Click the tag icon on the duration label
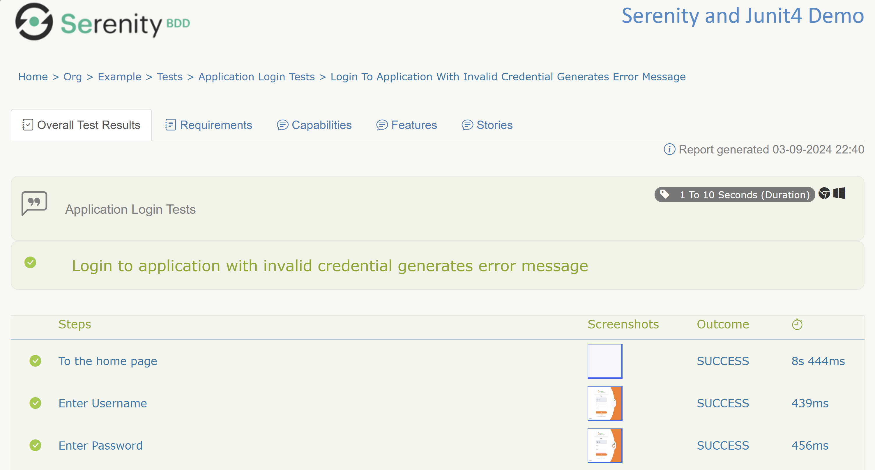The height and width of the screenshot is (470, 875). coord(665,194)
